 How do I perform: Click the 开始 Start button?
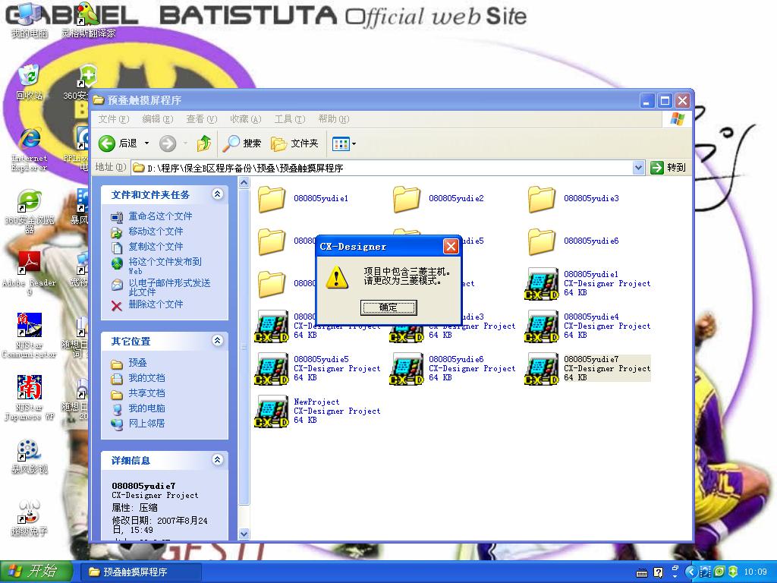click(x=36, y=572)
